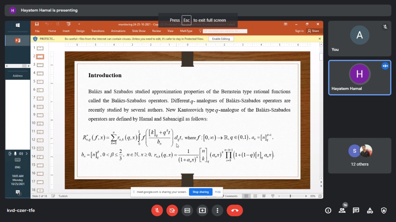396x222 pixels.
Task: Click the zoom out minus button
Action: pos(279,196)
